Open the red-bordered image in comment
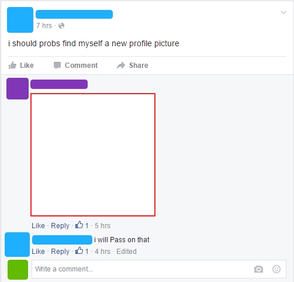This screenshot has height=282, width=294. [93, 155]
